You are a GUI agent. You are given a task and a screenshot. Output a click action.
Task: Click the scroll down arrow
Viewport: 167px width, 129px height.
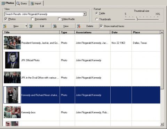pyautogui.click(x=162, y=124)
